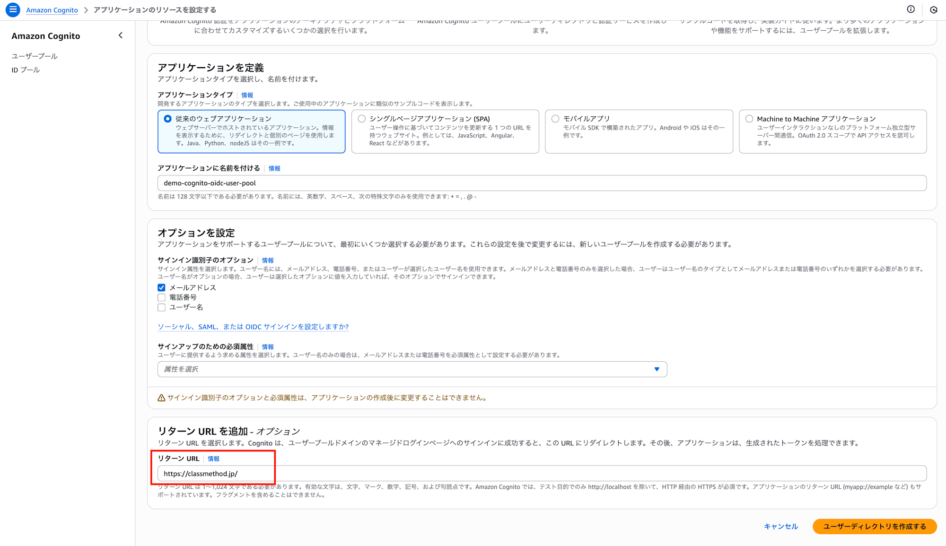Collapse the Amazon Cognito side navigation
Screen dimensions: 946x546
[x=121, y=35]
